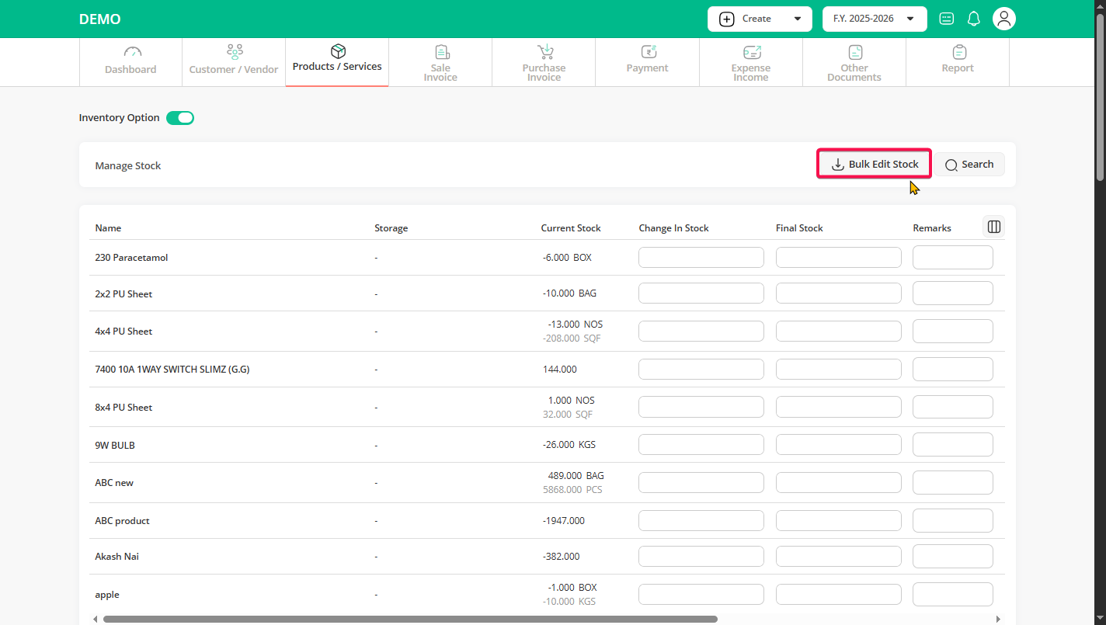The height and width of the screenshot is (625, 1106).
Task: Switch to the Sale Invoice tab
Action: 440,63
